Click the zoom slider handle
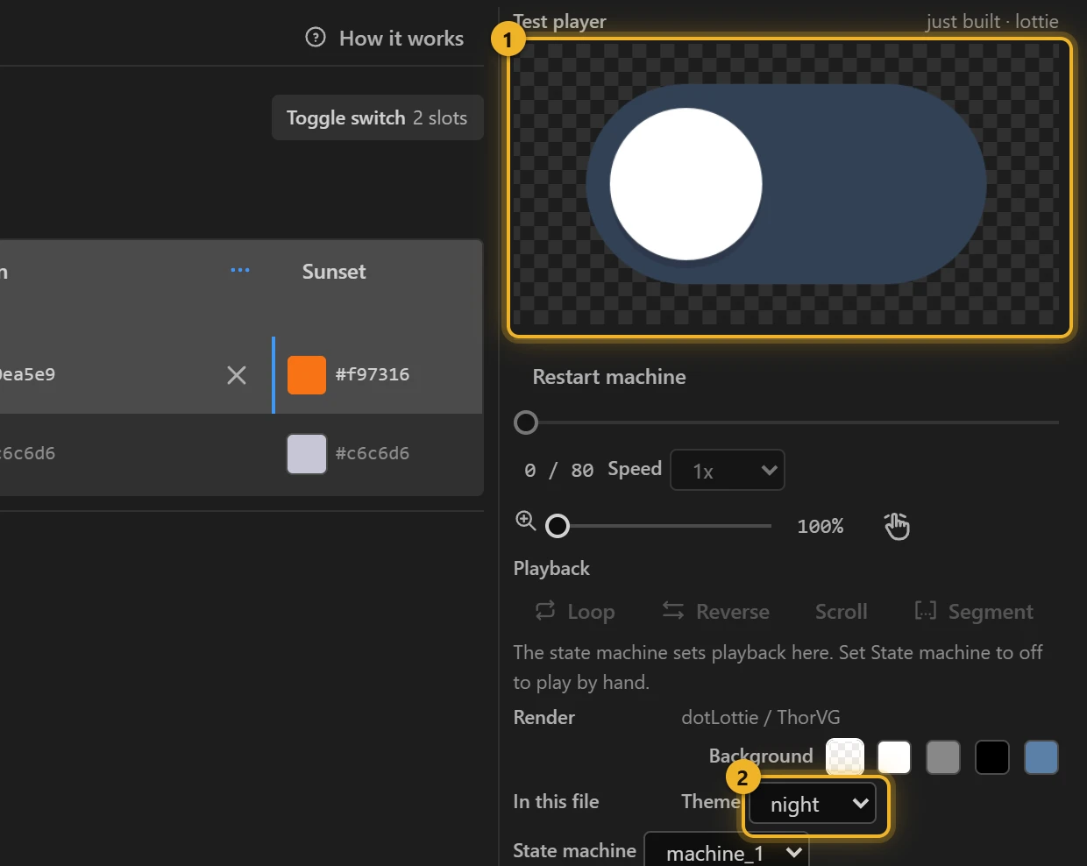 (558, 526)
